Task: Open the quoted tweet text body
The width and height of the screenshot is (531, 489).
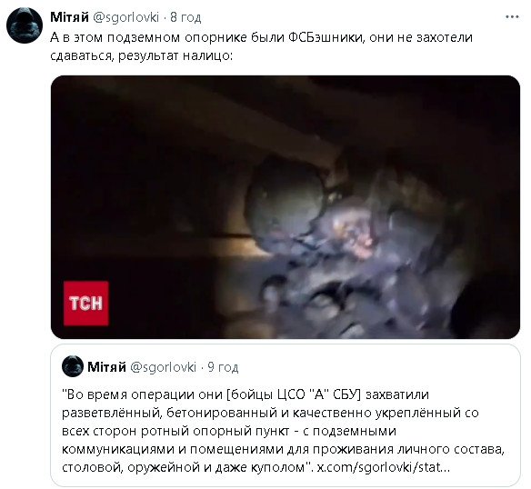Action: (283, 431)
